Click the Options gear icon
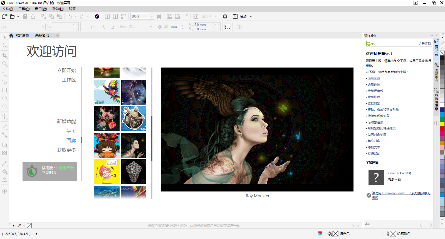Image resolution: width=445 pixels, height=239 pixels. pos(225,16)
